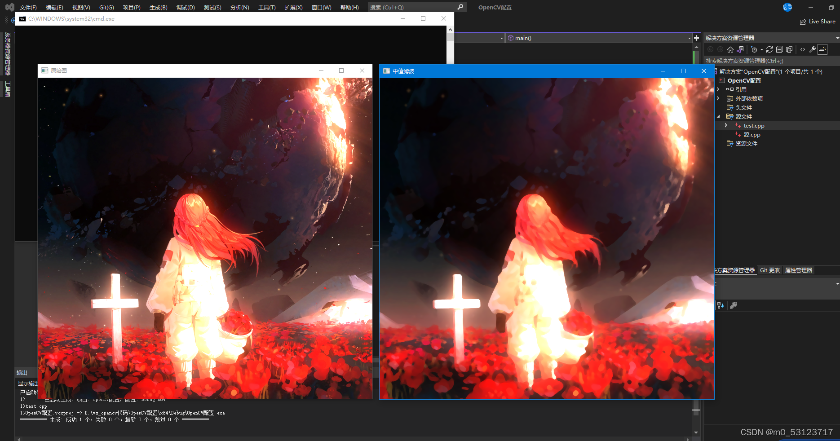Click the Solution Explorer search field
This screenshot has width=840, height=441.
[771, 61]
